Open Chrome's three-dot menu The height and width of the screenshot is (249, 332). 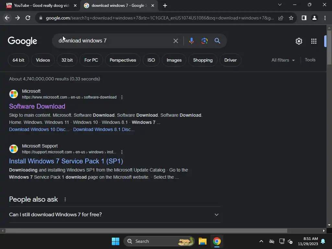pyautogui.click(x=325, y=18)
